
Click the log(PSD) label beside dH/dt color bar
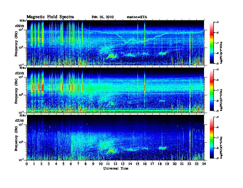221,53
